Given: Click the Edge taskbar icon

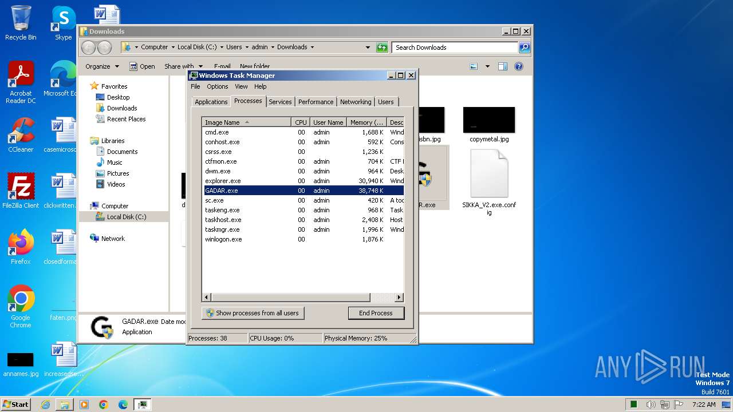Looking at the screenshot, I should pos(123,405).
